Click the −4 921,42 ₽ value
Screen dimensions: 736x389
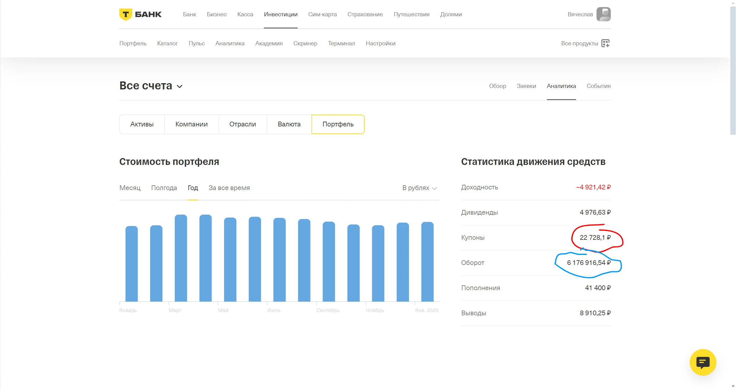[593, 187]
